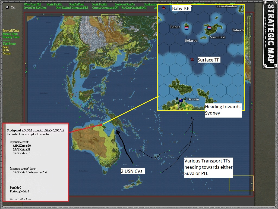278x209 pixels.
Task: Toggle Groups display on the map
Action: [7, 54]
